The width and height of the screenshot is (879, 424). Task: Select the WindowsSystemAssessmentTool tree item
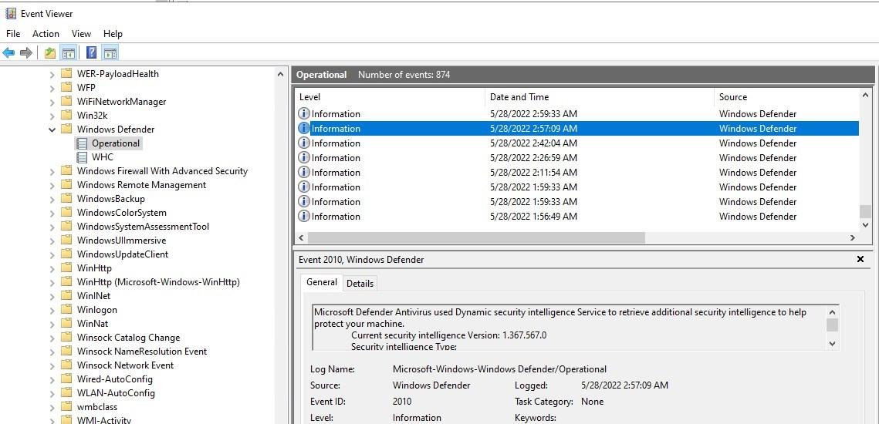click(143, 227)
